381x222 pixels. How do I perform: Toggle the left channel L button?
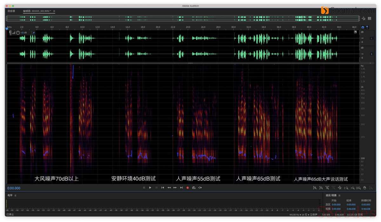point(371,38)
